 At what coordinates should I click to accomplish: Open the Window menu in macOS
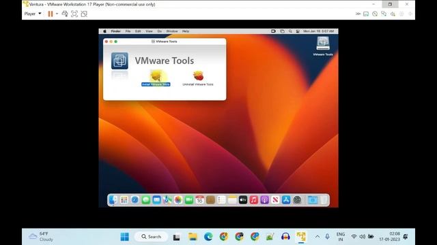click(172, 31)
